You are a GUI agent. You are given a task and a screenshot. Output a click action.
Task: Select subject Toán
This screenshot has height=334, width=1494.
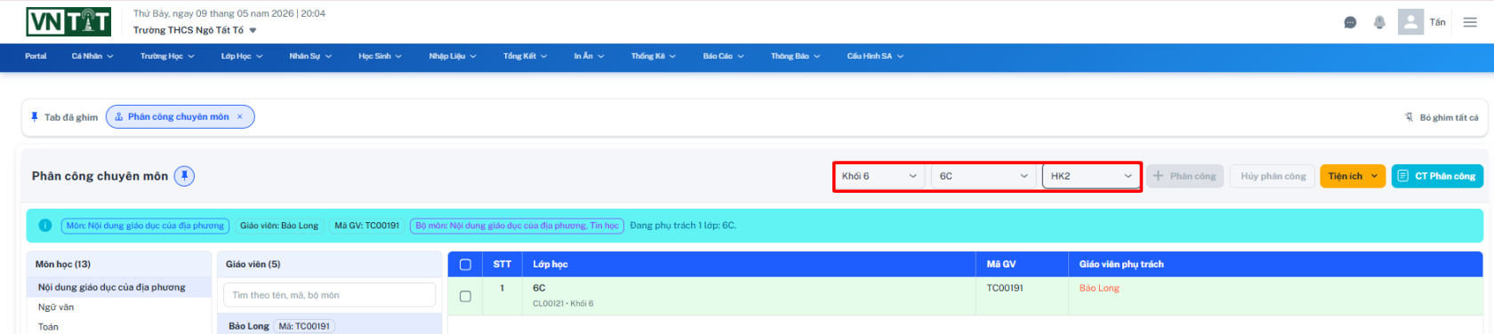119,327
